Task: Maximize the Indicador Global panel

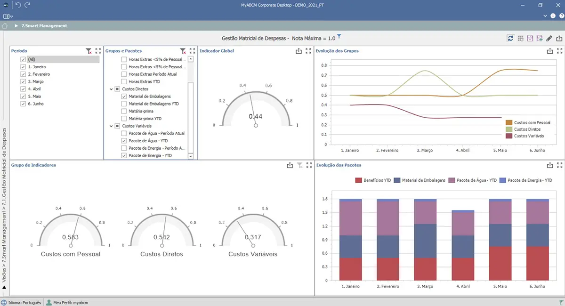Action: point(308,51)
